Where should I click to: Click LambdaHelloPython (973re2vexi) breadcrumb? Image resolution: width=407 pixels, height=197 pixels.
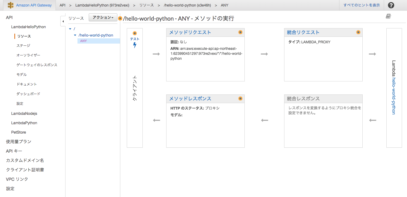coord(102,5)
